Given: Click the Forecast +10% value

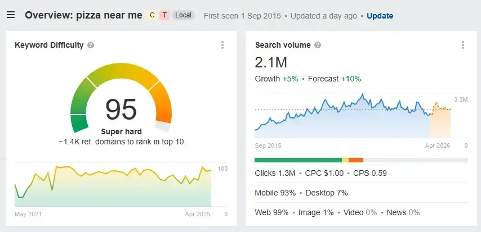Looking at the screenshot, I should tap(350, 79).
